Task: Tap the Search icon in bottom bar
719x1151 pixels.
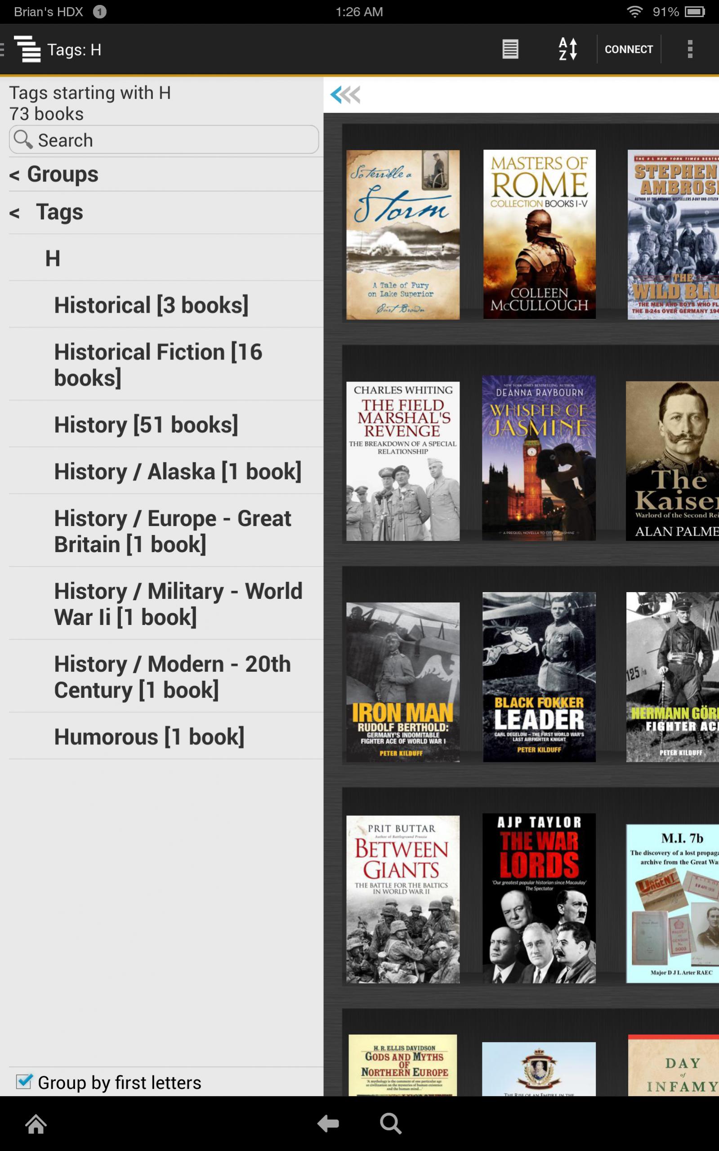Action: [391, 1124]
